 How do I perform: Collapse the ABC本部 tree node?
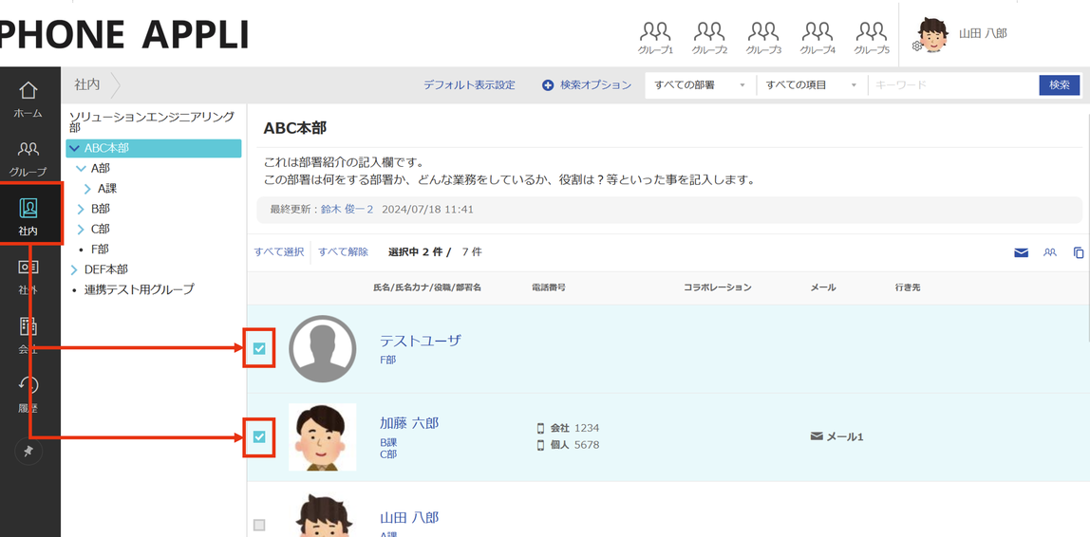(x=74, y=148)
